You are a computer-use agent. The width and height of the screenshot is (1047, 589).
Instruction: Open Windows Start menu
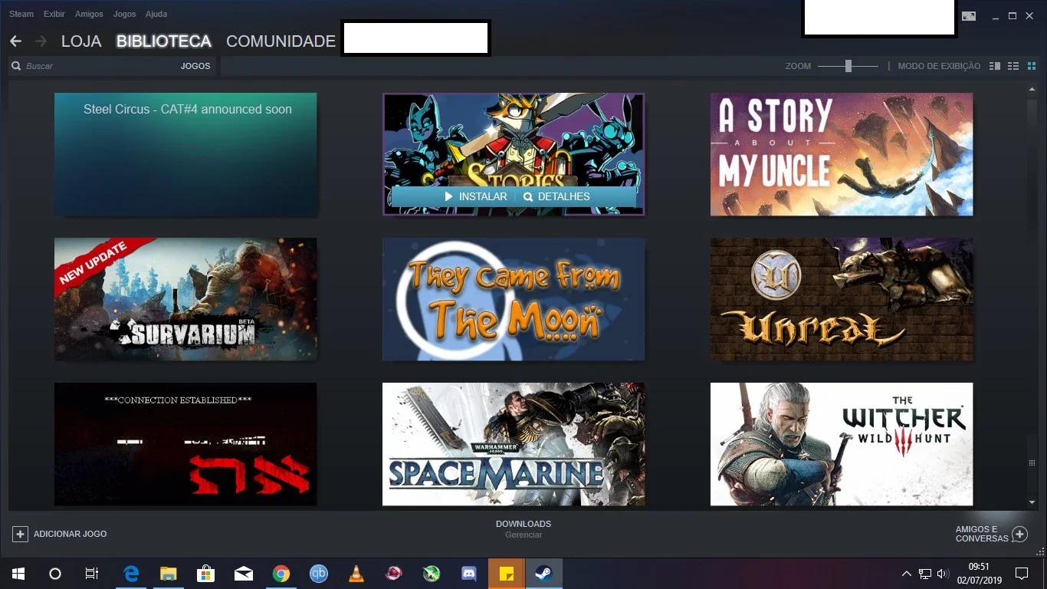(18, 574)
